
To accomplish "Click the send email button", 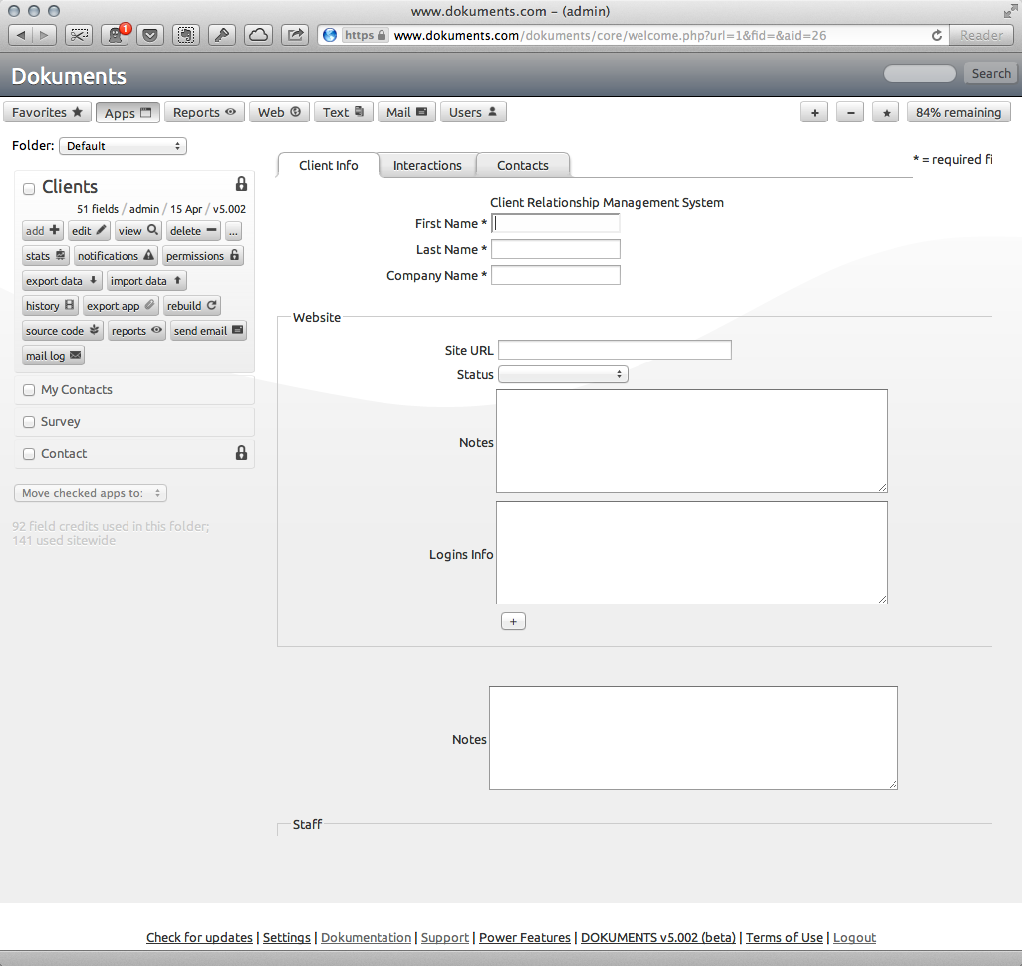I will [x=208, y=330].
